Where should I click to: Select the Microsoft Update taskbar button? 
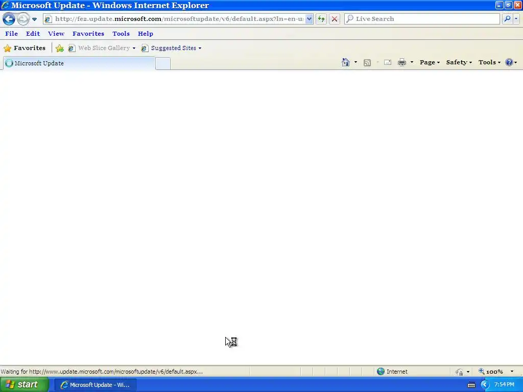(x=95, y=385)
